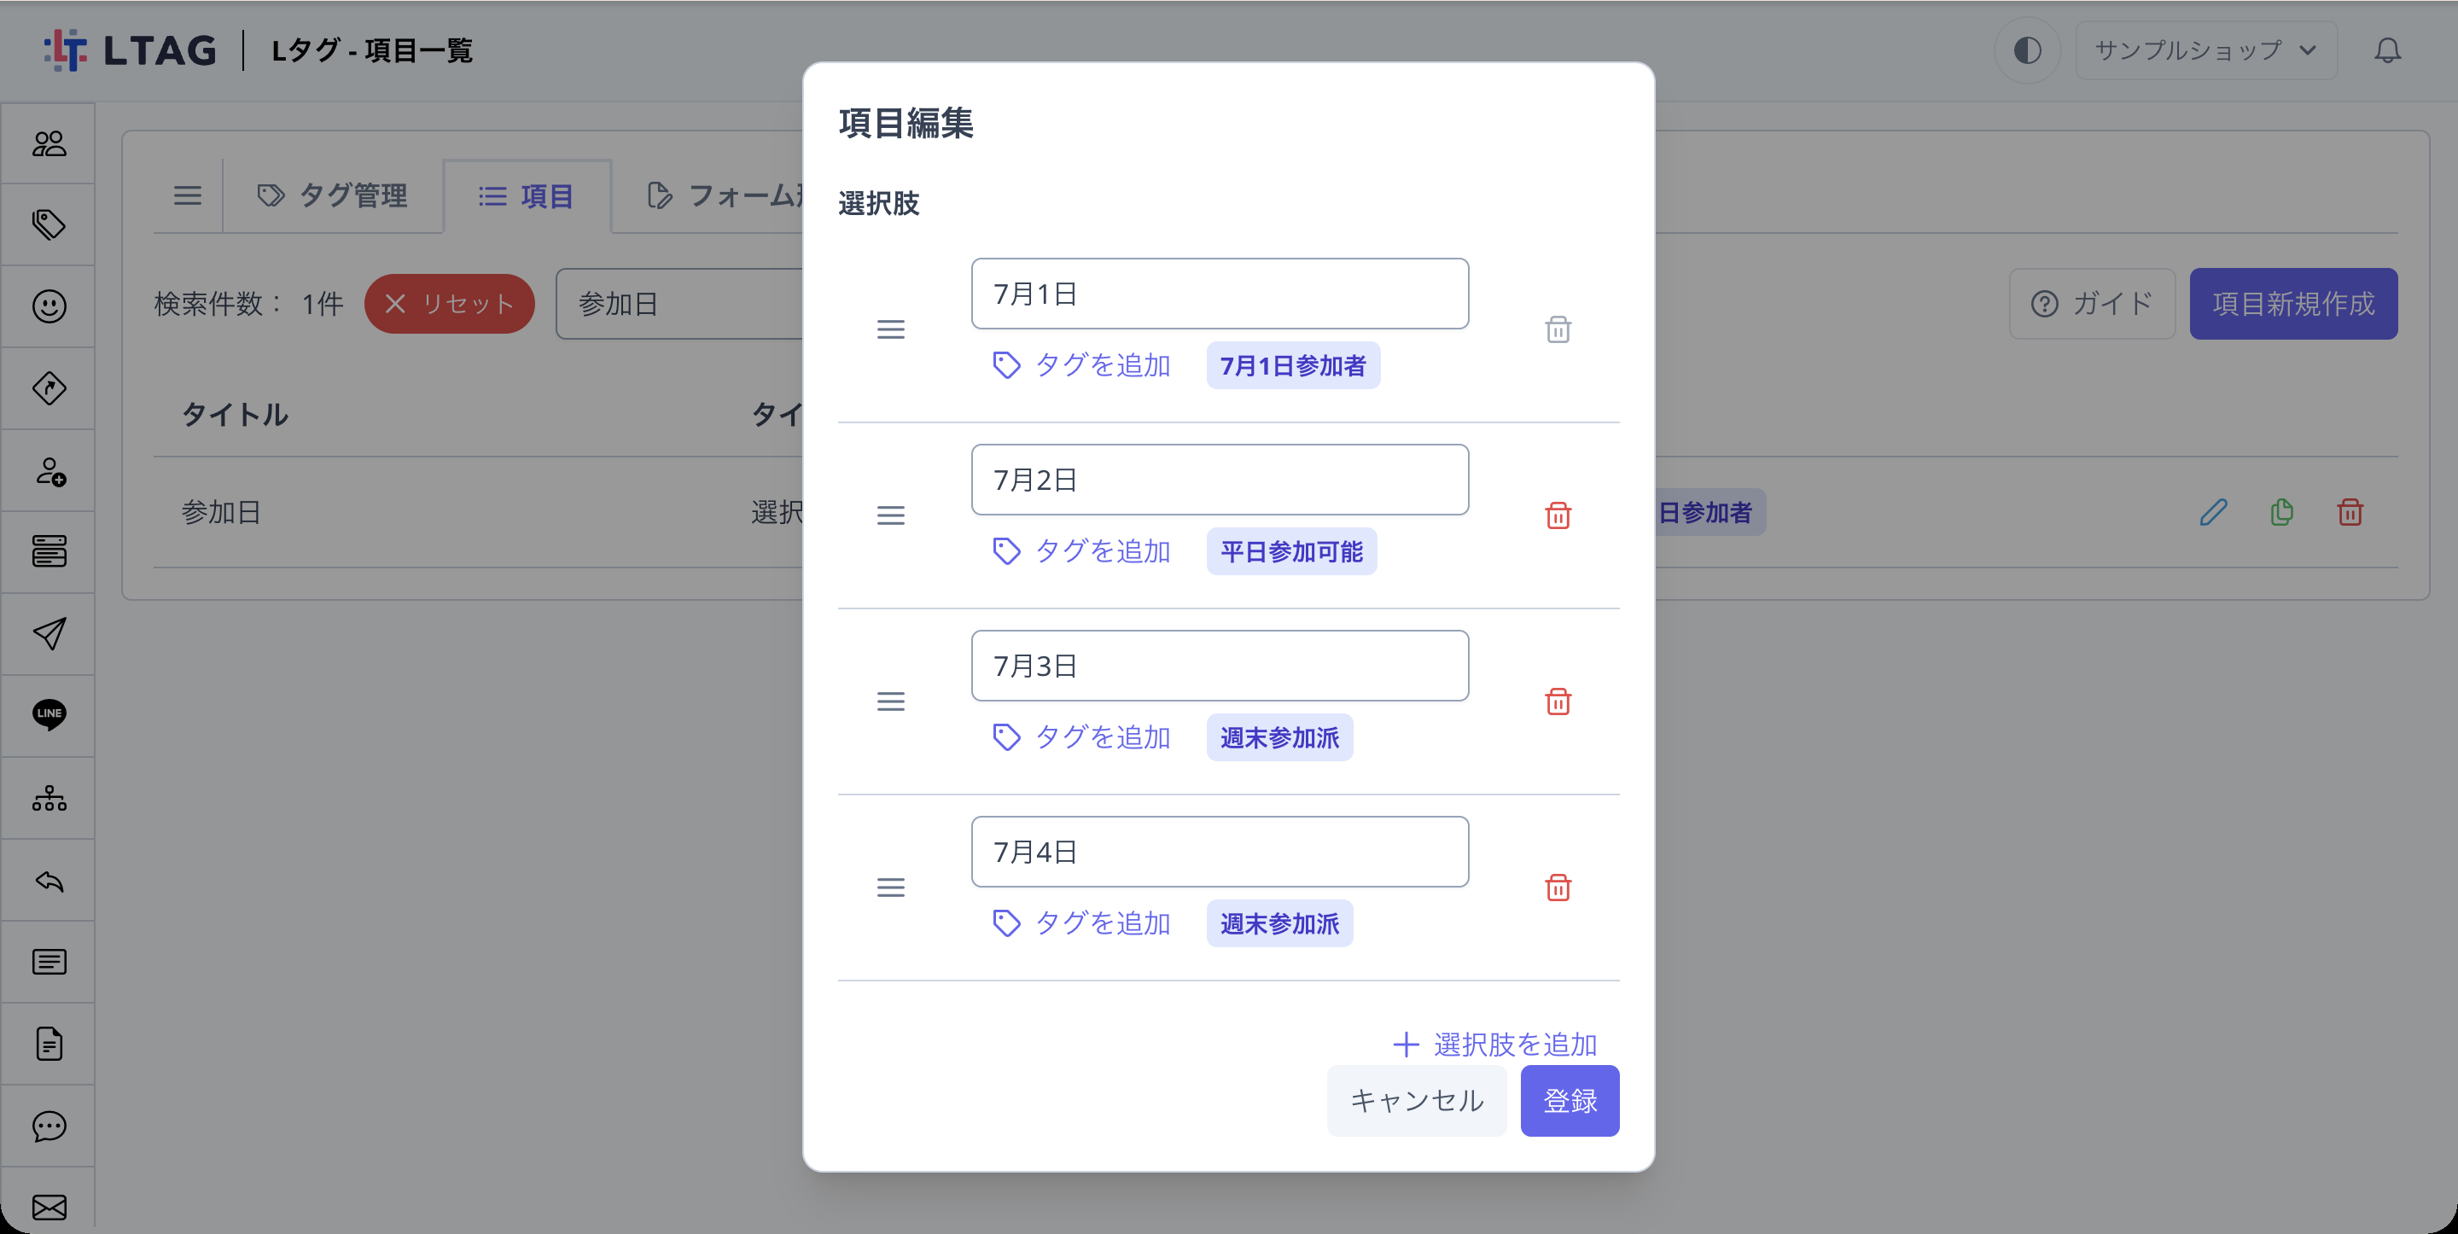Click the 7月3日 option input field
This screenshot has width=2458, height=1234.
(x=1220, y=666)
